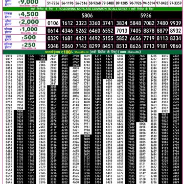Select number 58-9268 in the top row
The height and width of the screenshot is (184, 184).
point(95,3)
